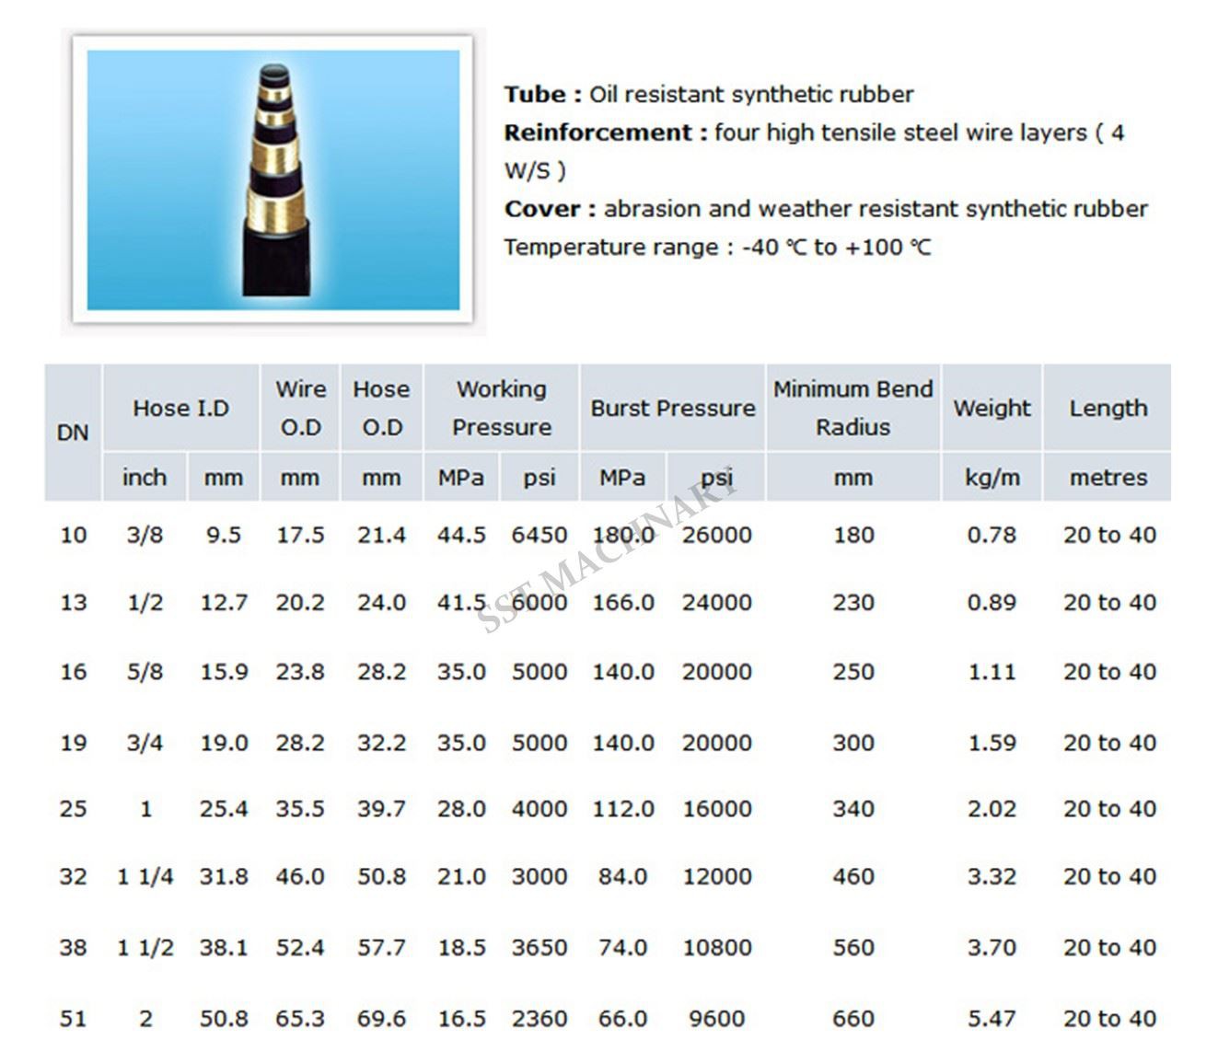1218x1052 pixels.
Task: Click the kg/m unit subheader
Action: coord(992,478)
